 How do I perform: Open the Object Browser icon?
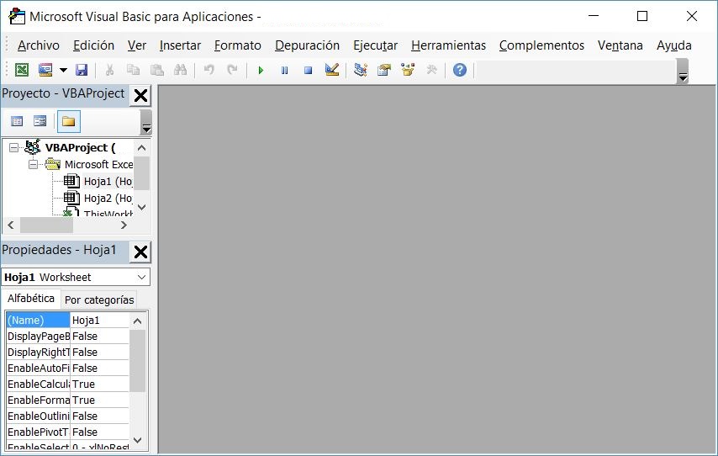tap(408, 70)
